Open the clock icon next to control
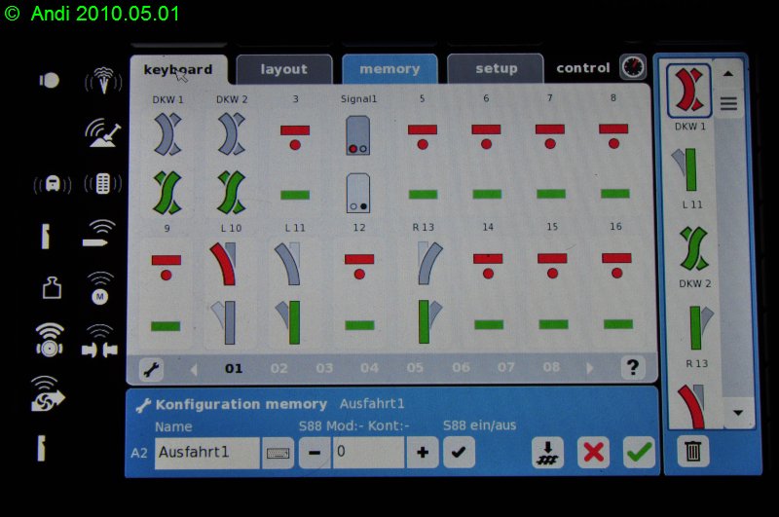The width and height of the screenshot is (779, 517). pyautogui.click(x=633, y=68)
